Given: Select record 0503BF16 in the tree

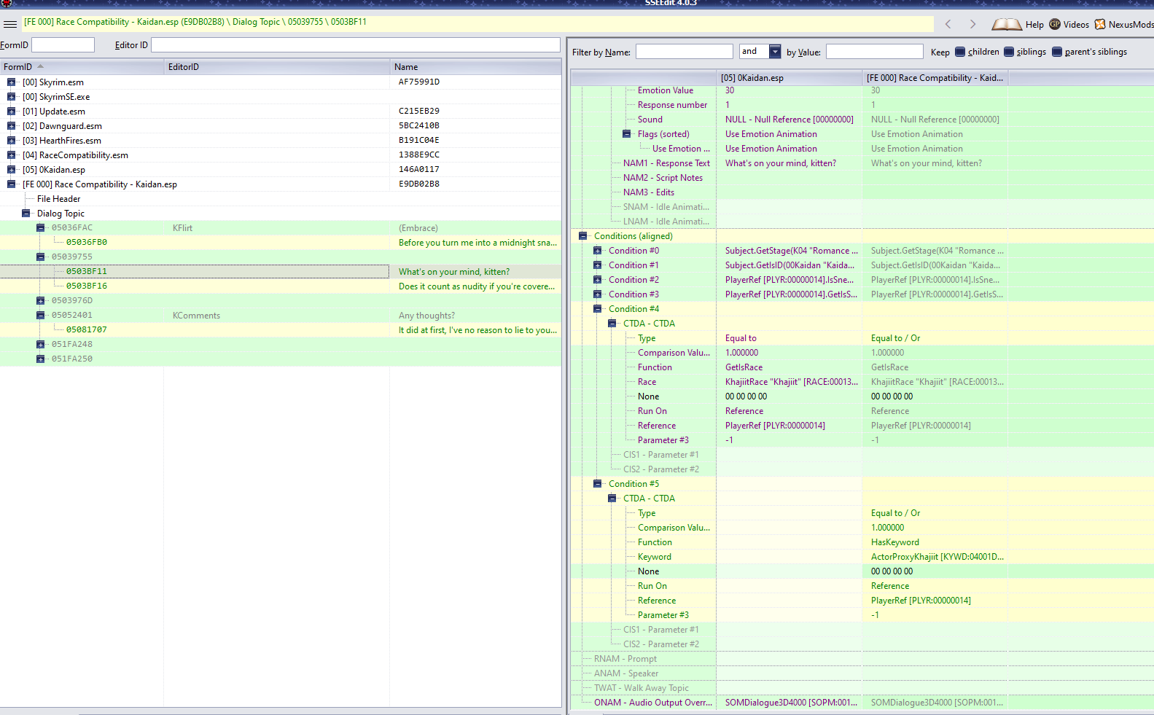Looking at the screenshot, I should [x=86, y=286].
